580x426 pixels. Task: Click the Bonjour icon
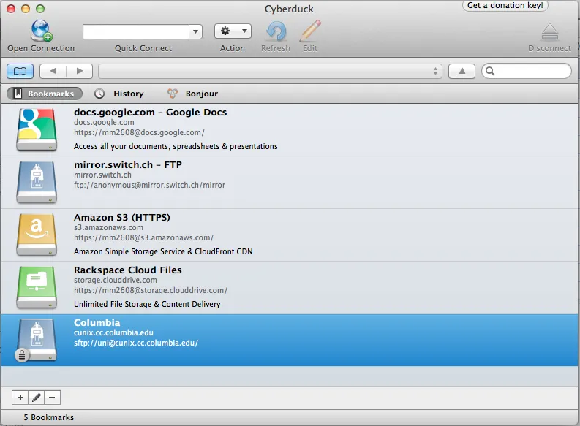pos(172,94)
